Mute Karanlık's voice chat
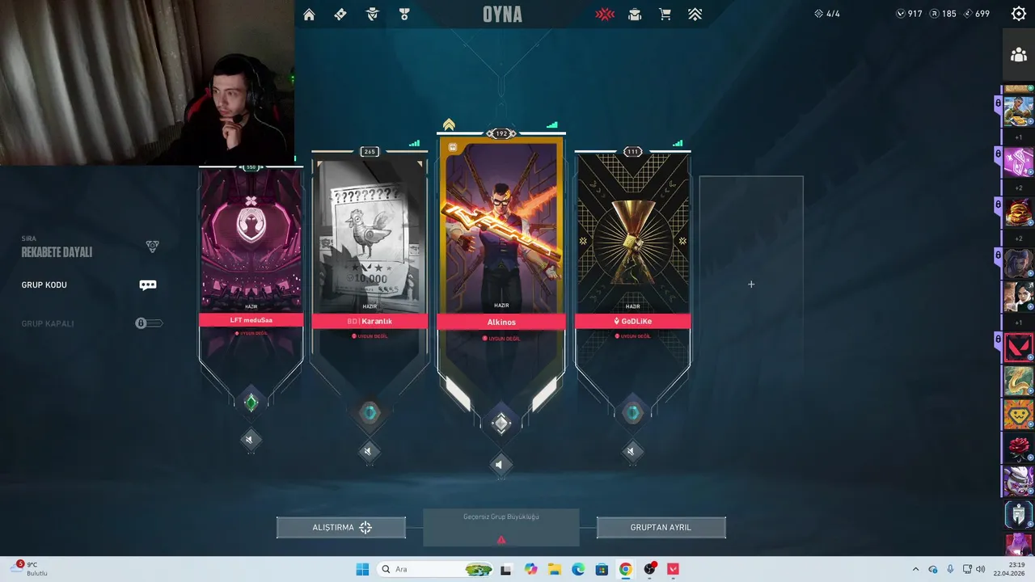 (368, 450)
